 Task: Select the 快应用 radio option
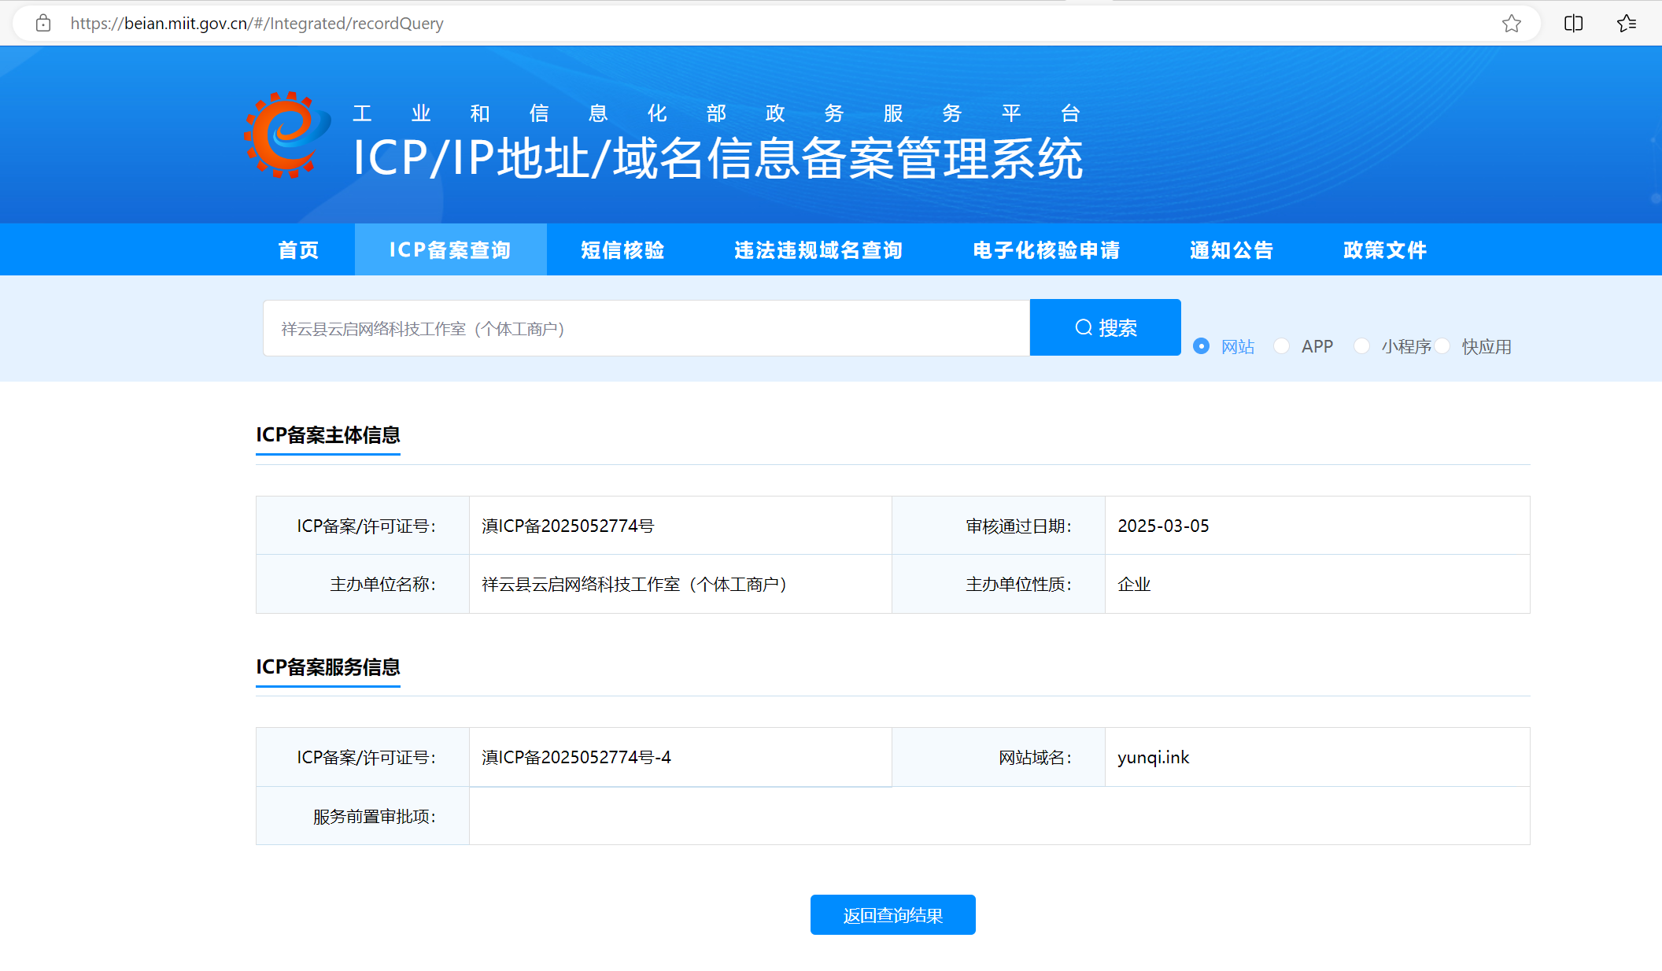(x=1442, y=346)
